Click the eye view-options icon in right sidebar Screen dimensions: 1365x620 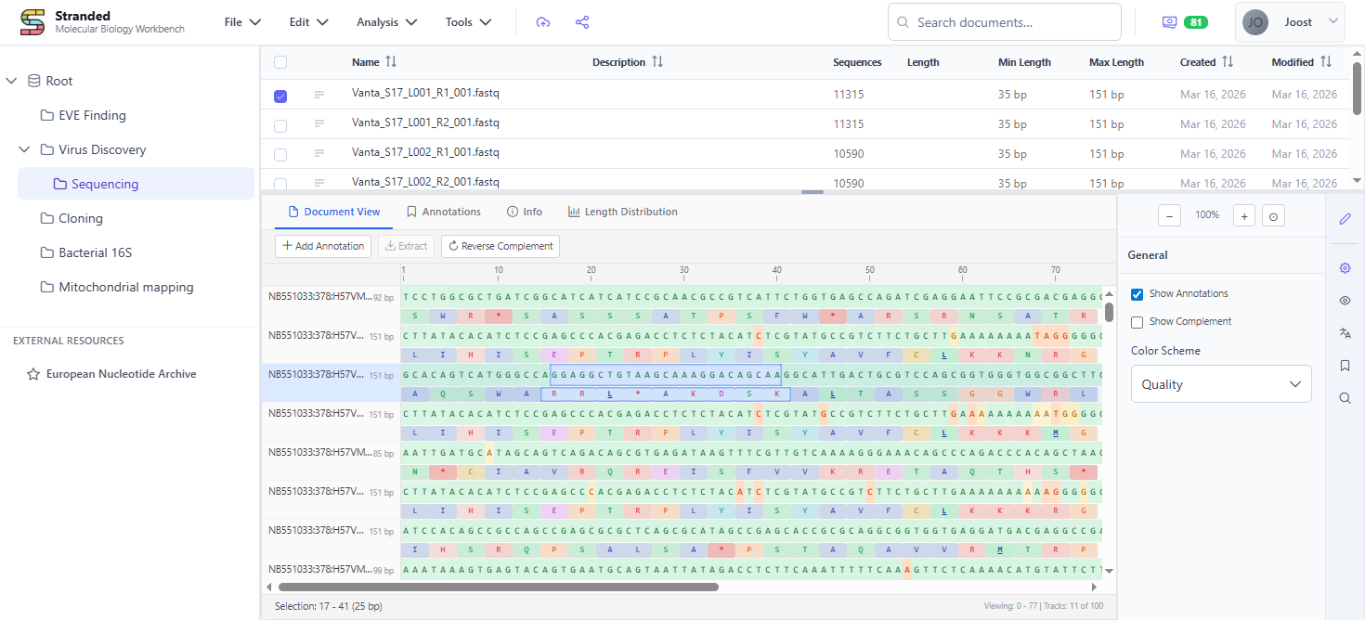pos(1345,300)
